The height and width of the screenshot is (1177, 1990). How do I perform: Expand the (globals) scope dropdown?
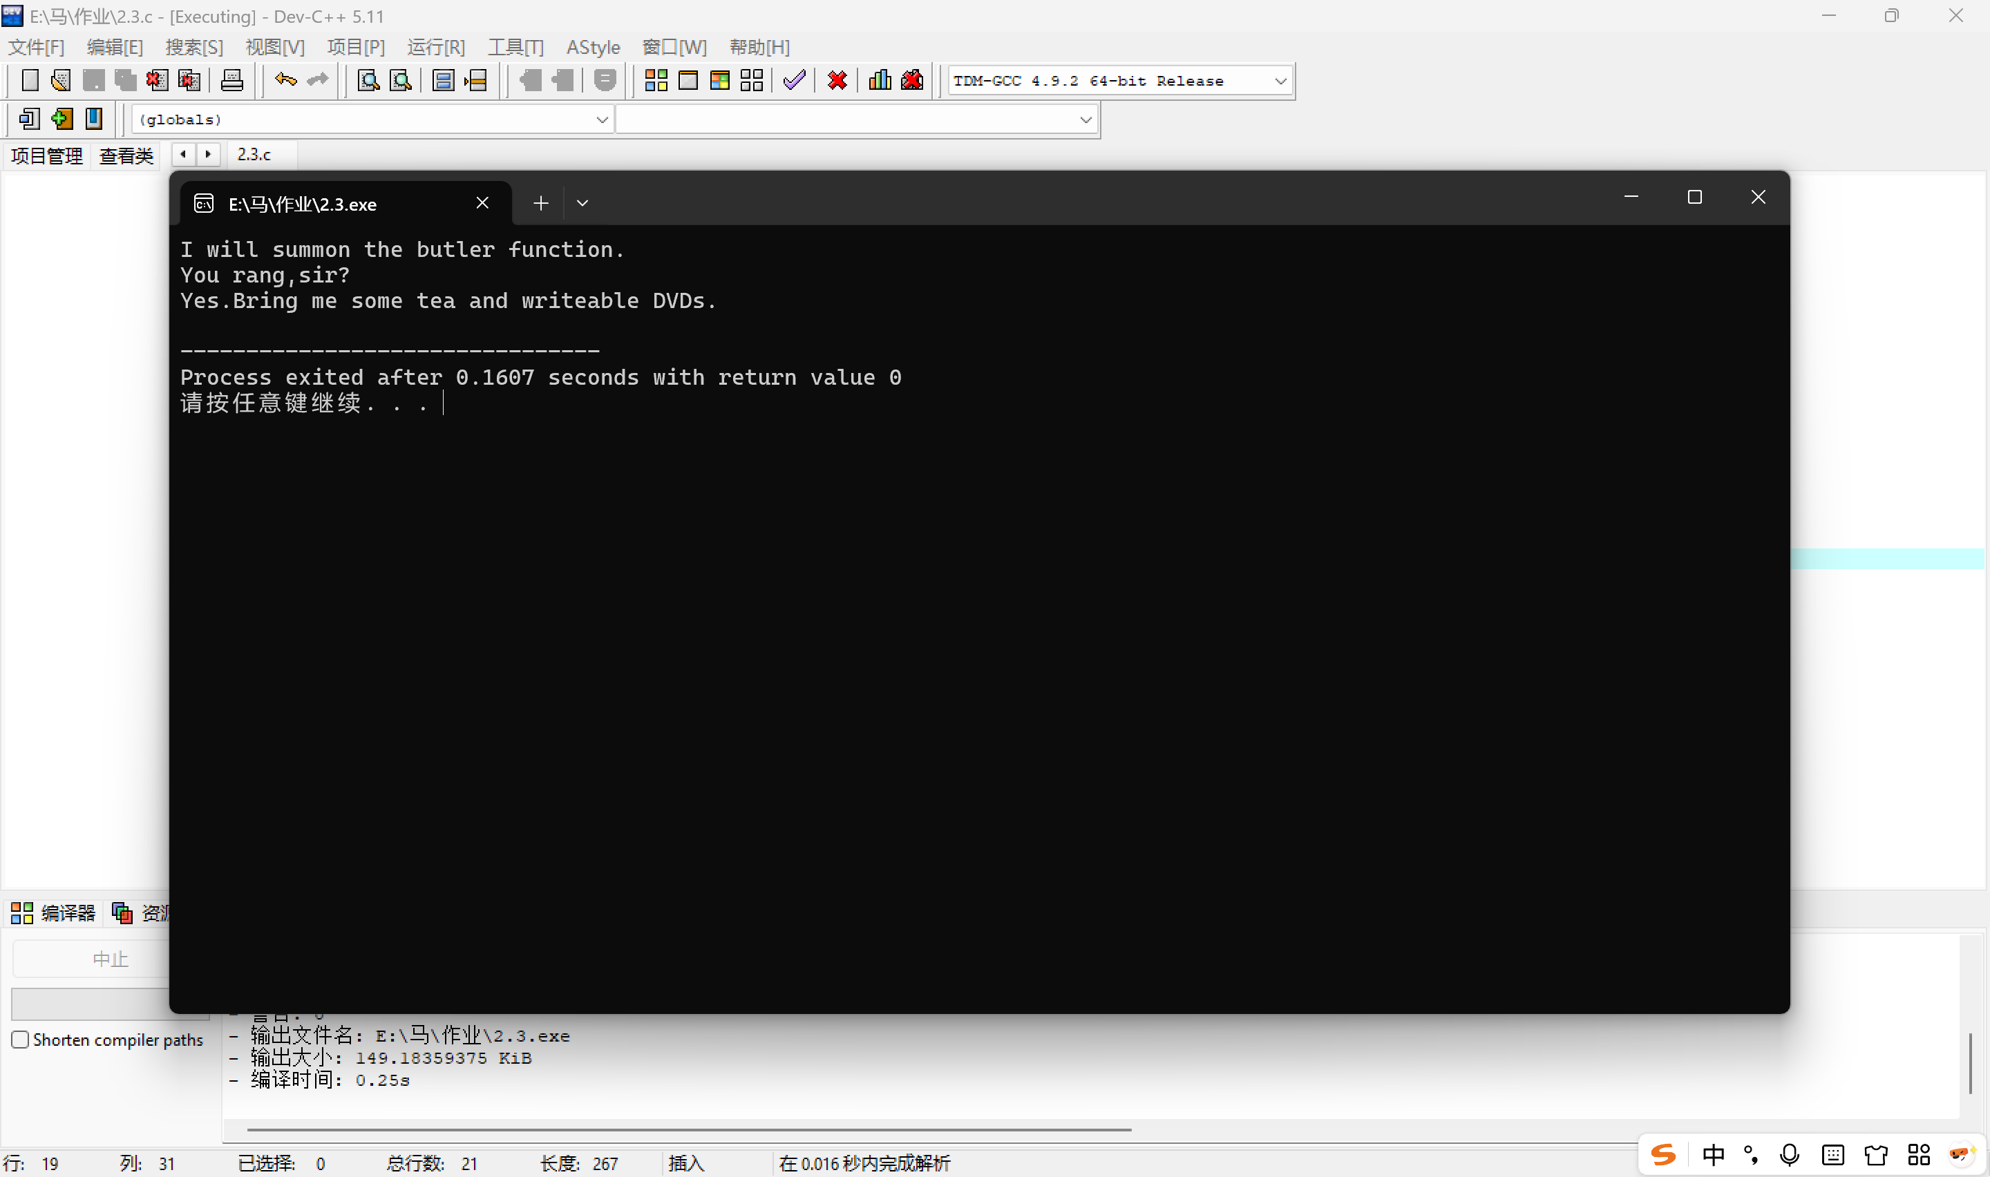point(601,119)
